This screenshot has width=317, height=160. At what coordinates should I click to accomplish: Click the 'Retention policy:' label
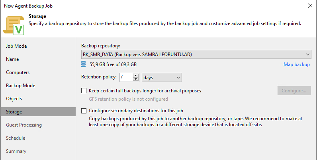coord(99,77)
